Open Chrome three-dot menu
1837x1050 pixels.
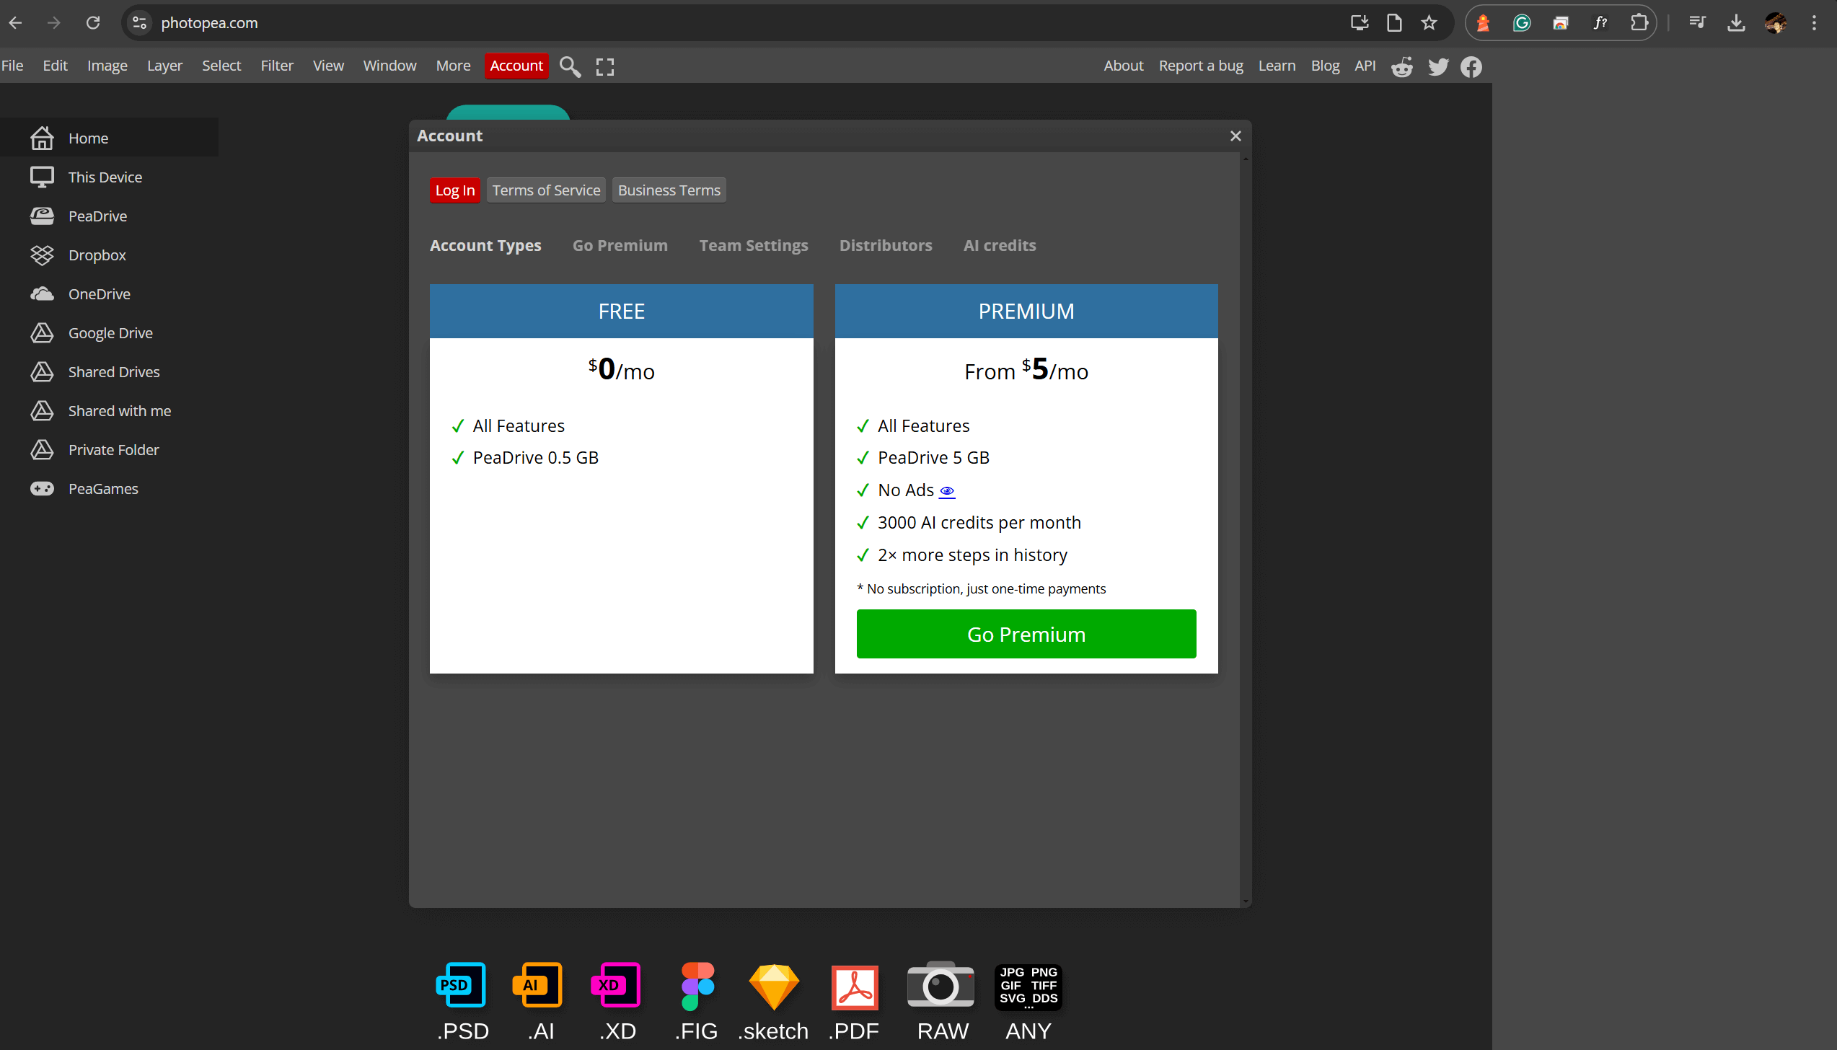coord(1814,23)
